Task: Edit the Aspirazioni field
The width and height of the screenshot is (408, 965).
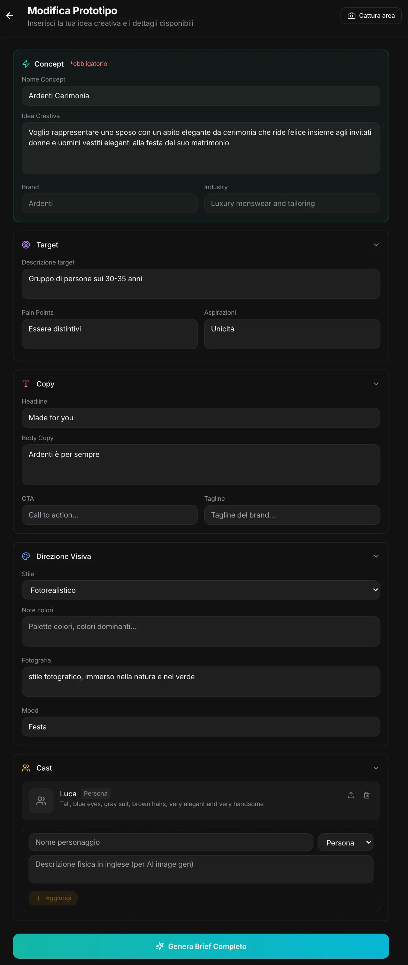Action: 292,334
